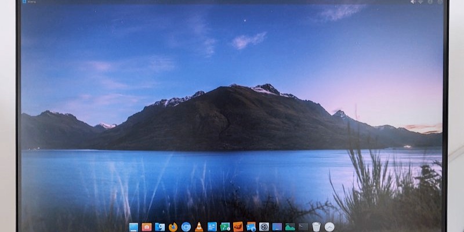The width and height of the screenshot is (464, 232).
Task: Click the power session icon in panel
Action: [440, 2]
